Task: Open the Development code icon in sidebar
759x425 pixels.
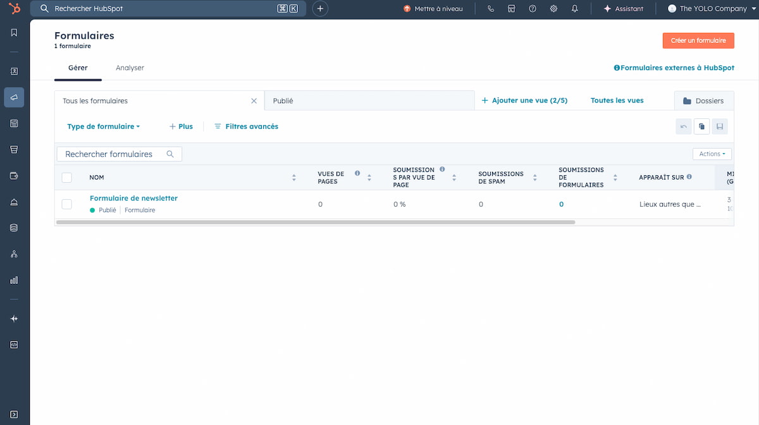Action: click(14, 345)
